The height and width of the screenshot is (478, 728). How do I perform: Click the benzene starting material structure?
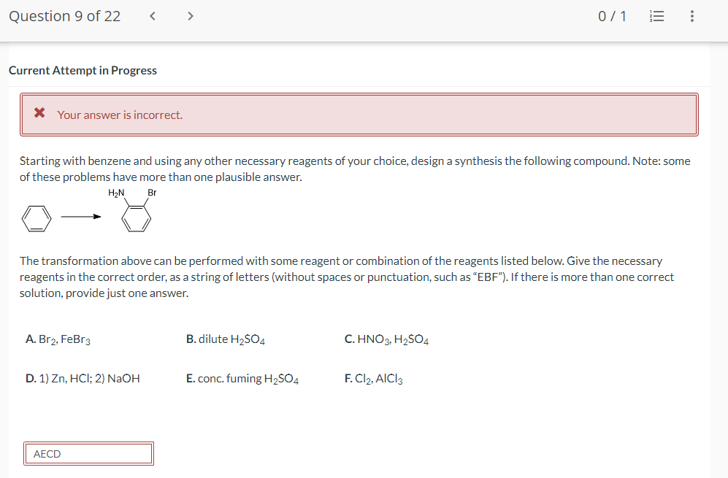point(36,217)
